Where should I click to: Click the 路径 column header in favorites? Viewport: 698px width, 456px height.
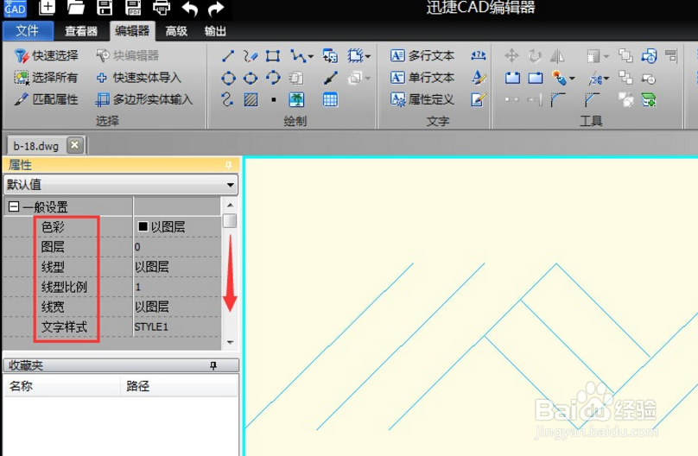[179, 386]
